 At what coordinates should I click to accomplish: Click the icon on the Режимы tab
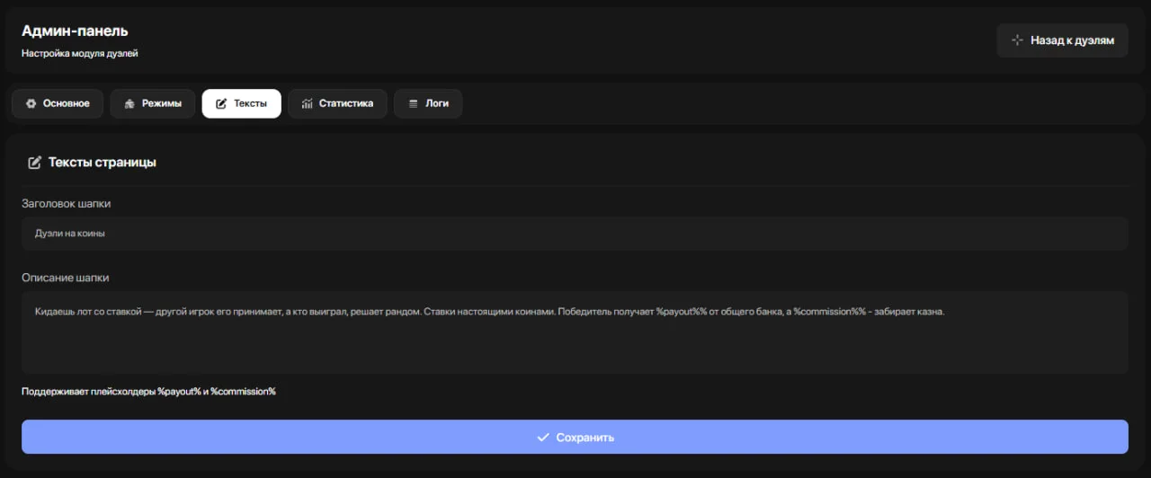[129, 103]
